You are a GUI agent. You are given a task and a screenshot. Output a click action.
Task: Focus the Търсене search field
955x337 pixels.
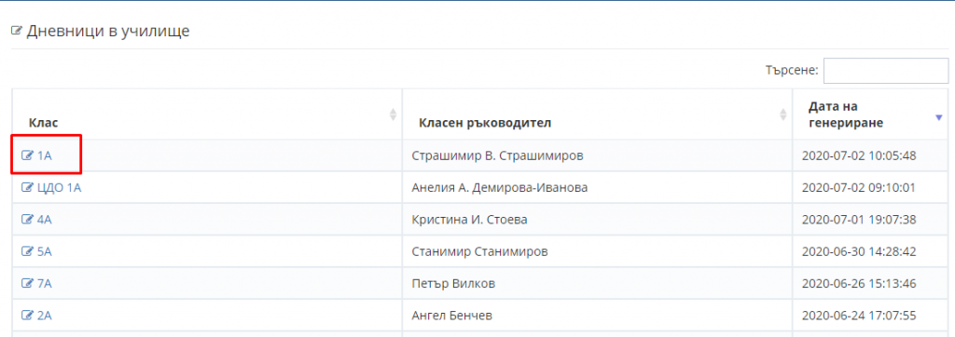point(886,71)
